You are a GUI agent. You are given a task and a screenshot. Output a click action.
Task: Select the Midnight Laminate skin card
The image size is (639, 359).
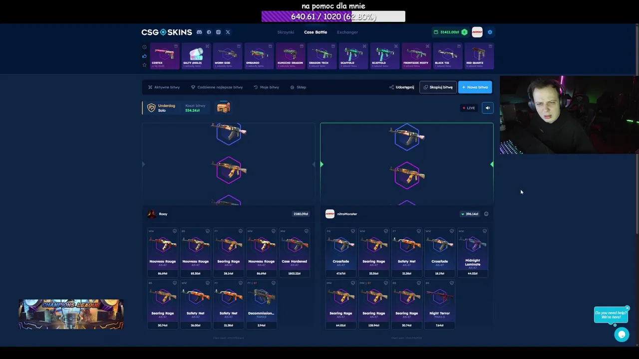click(x=472, y=252)
